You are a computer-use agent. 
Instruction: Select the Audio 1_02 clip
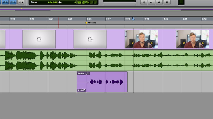click(x=102, y=82)
